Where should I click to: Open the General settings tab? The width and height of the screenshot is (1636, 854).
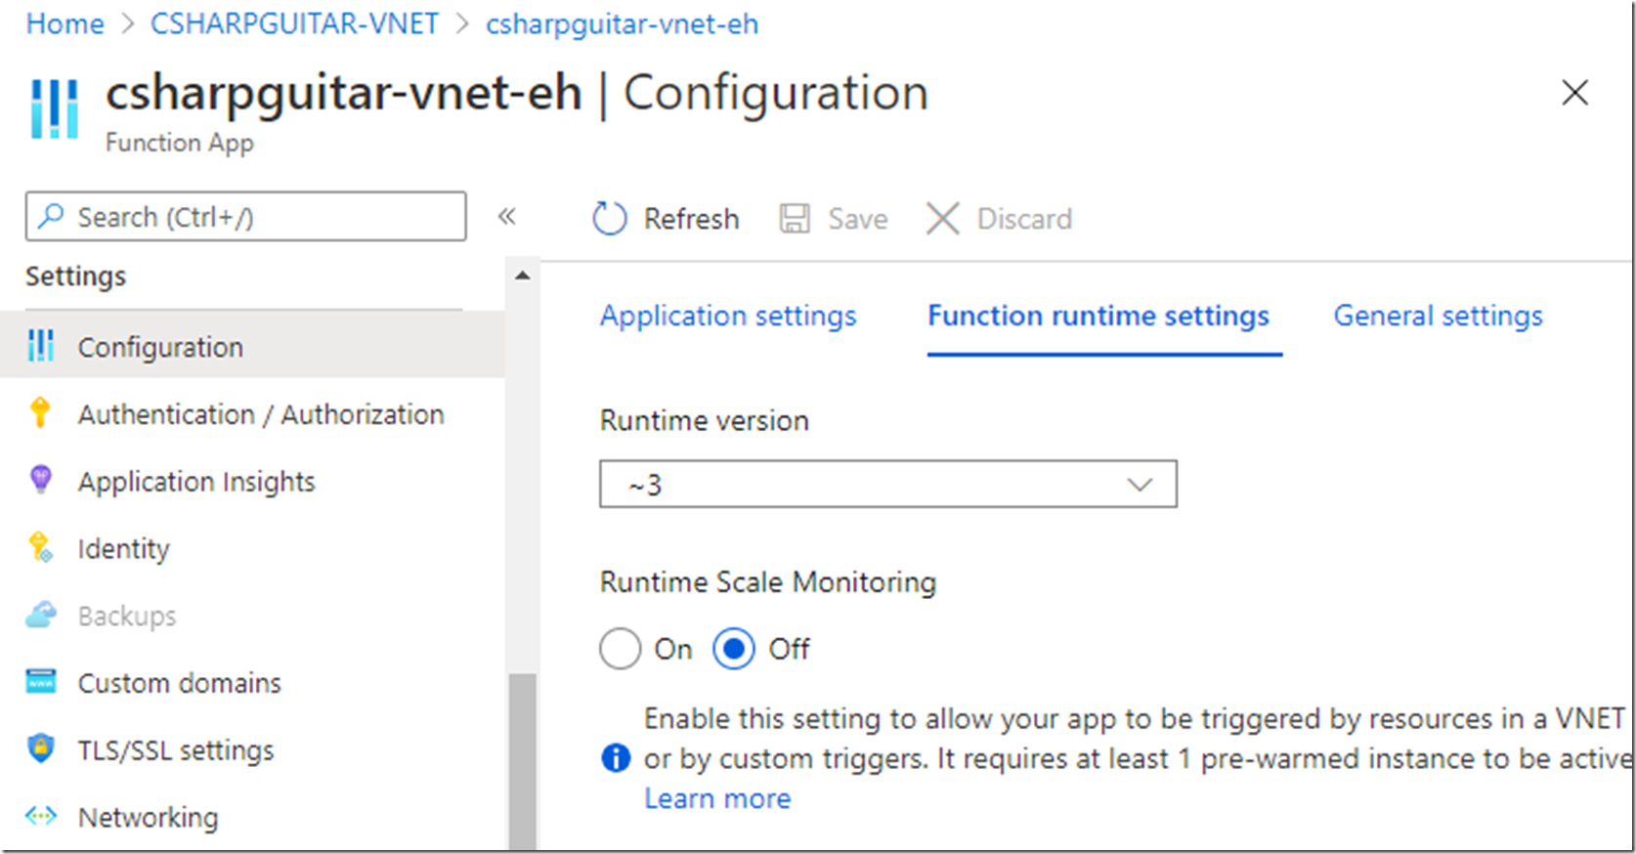[1439, 317]
